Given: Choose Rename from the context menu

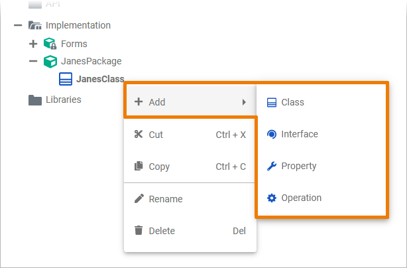Looking at the screenshot, I should pyautogui.click(x=166, y=199).
